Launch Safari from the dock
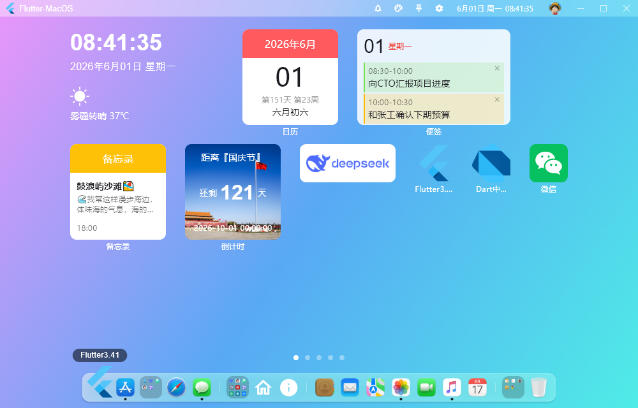Viewport: 638px width, 408px height. [x=177, y=387]
